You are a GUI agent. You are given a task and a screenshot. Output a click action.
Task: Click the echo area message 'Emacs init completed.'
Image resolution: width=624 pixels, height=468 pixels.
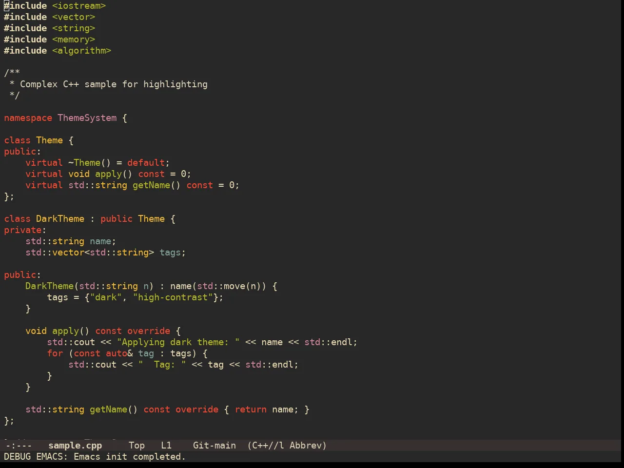coord(130,457)
